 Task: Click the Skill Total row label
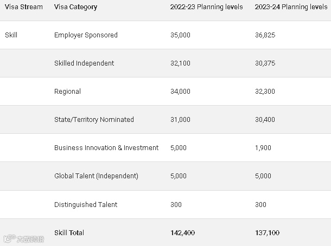pyautogui.click(x=69, y=233)
